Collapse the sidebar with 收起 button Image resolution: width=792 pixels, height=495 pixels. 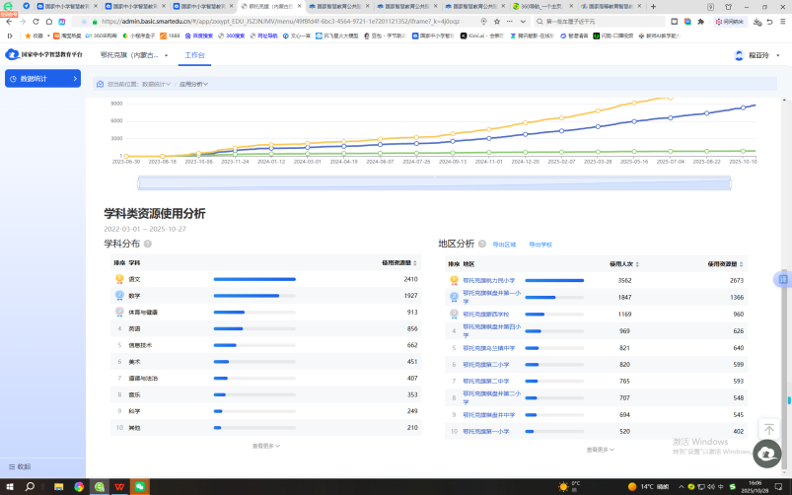[x=18, y=466]
